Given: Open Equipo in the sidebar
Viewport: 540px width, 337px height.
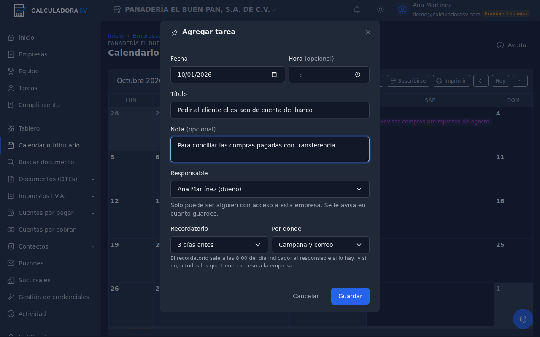Looking at the screenshot, I should [51, 71].
